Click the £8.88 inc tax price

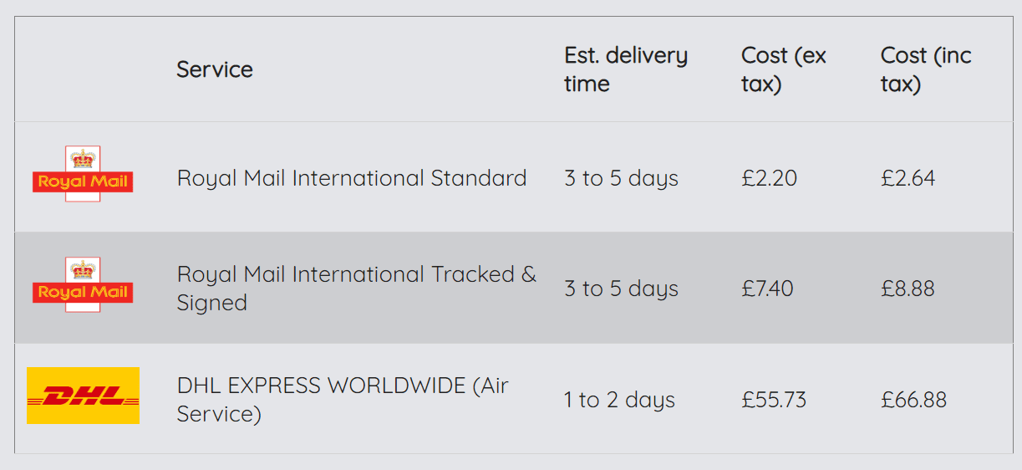tap(908, 289)
